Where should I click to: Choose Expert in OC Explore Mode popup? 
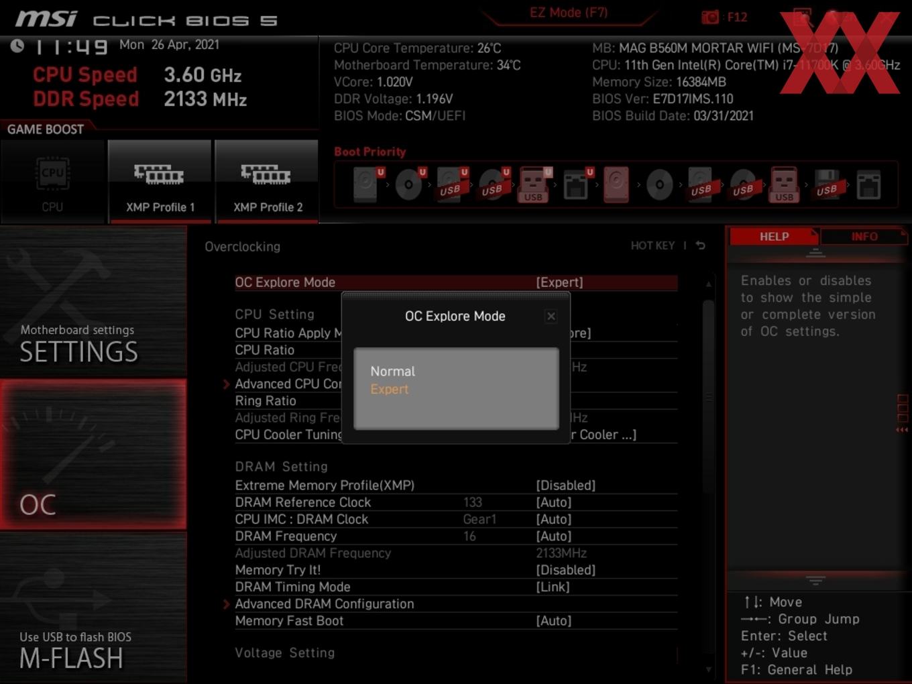tap(390, 389)
